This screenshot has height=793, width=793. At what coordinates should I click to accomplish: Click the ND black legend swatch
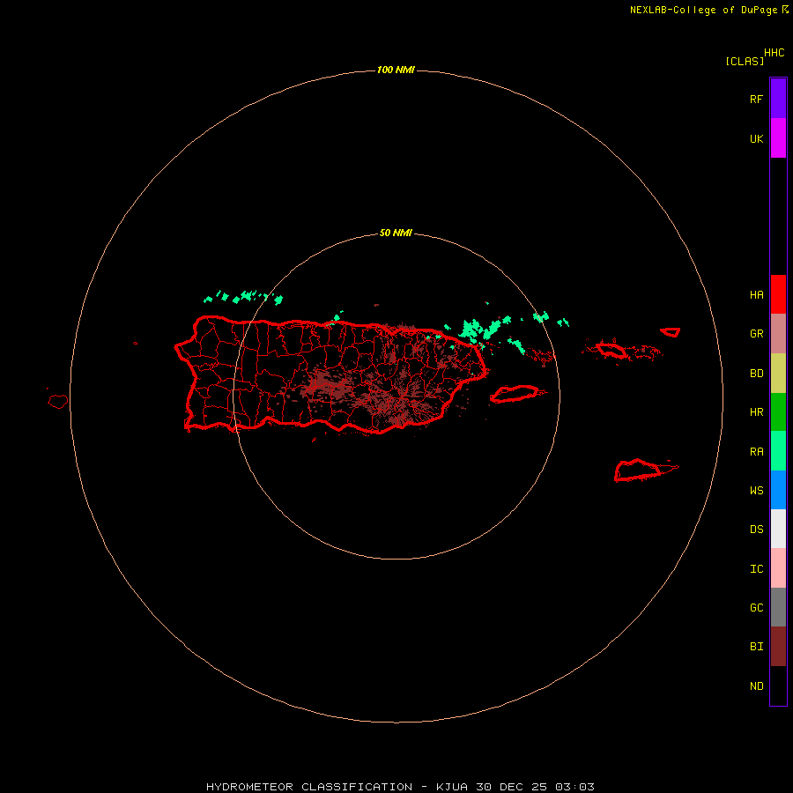coord(778,686)
